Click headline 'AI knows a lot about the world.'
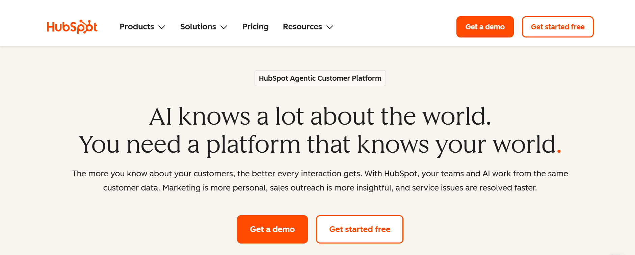Screen dimensions: 635x255 pyautogui.click(x=320, y=116)
